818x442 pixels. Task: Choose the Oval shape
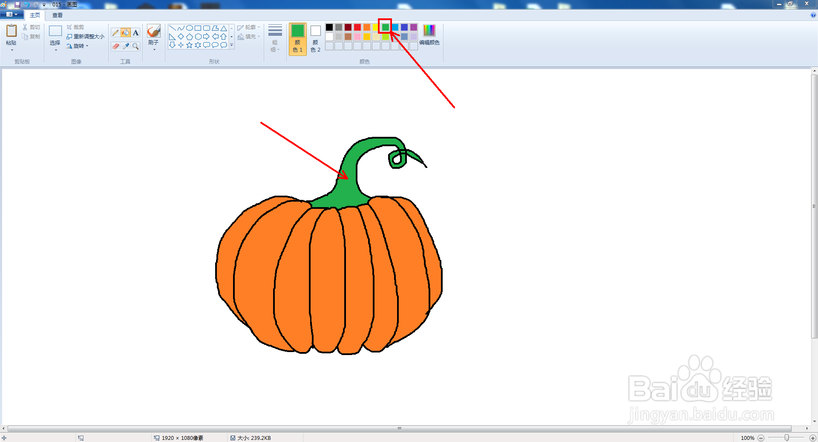click(190, 28)
